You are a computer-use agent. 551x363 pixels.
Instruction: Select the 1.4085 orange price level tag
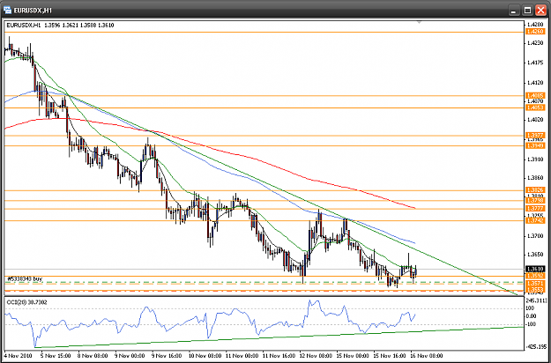click(x=535, y=95)
